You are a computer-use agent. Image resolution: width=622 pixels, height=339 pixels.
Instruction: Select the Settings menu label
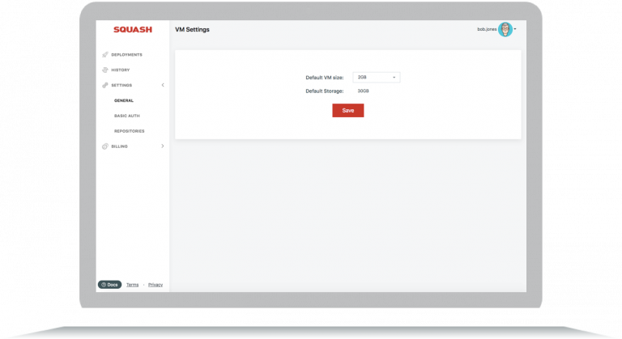point(121,85)
